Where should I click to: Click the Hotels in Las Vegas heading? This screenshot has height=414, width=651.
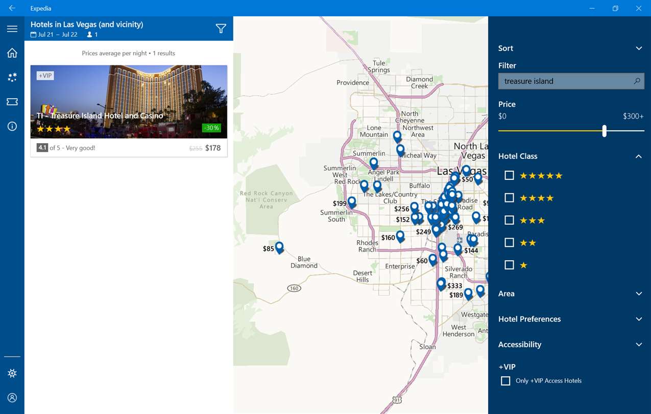(87, 25)
